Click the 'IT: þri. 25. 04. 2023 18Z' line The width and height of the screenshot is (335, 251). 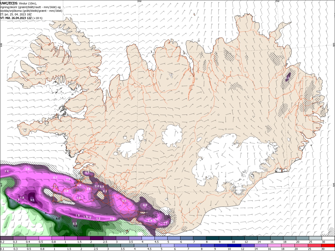click(16, 14)
